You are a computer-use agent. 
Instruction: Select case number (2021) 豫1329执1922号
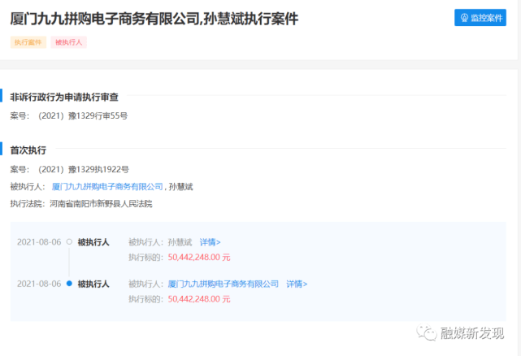(84, 170)
